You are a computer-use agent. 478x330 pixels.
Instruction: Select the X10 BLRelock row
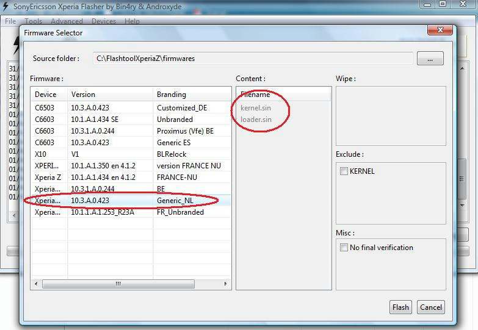click(x=131, y=154)
